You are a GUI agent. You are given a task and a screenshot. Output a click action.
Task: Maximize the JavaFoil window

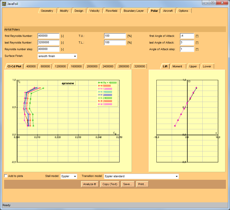(212, 3)
